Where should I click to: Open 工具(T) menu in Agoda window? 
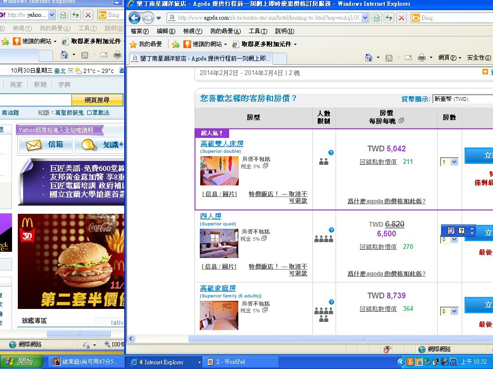tap(258, 31)
